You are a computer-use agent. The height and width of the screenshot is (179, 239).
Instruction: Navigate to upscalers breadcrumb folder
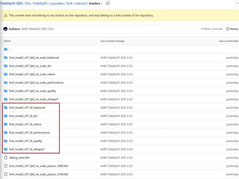[57, 3]
